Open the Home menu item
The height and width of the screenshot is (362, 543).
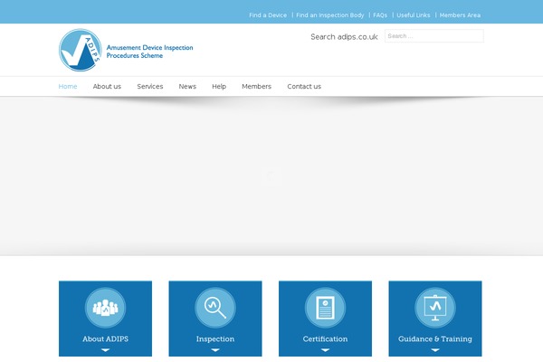click(x=68, y=87)
